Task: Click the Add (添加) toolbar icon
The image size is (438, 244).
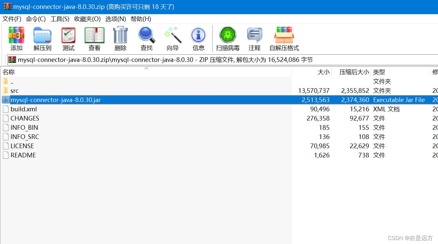Action: (x=16, y=35)
